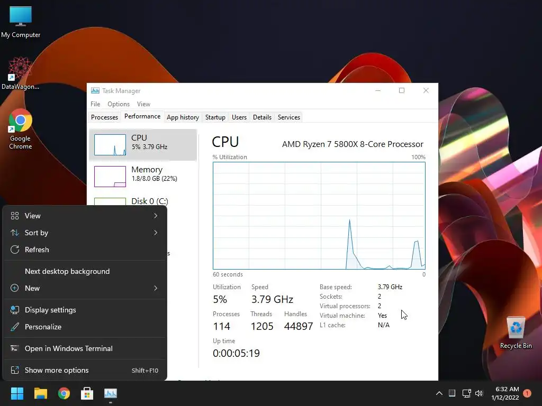Open My Computer desktop icon
Screen dimensions: 542x406
pos(21,22)
